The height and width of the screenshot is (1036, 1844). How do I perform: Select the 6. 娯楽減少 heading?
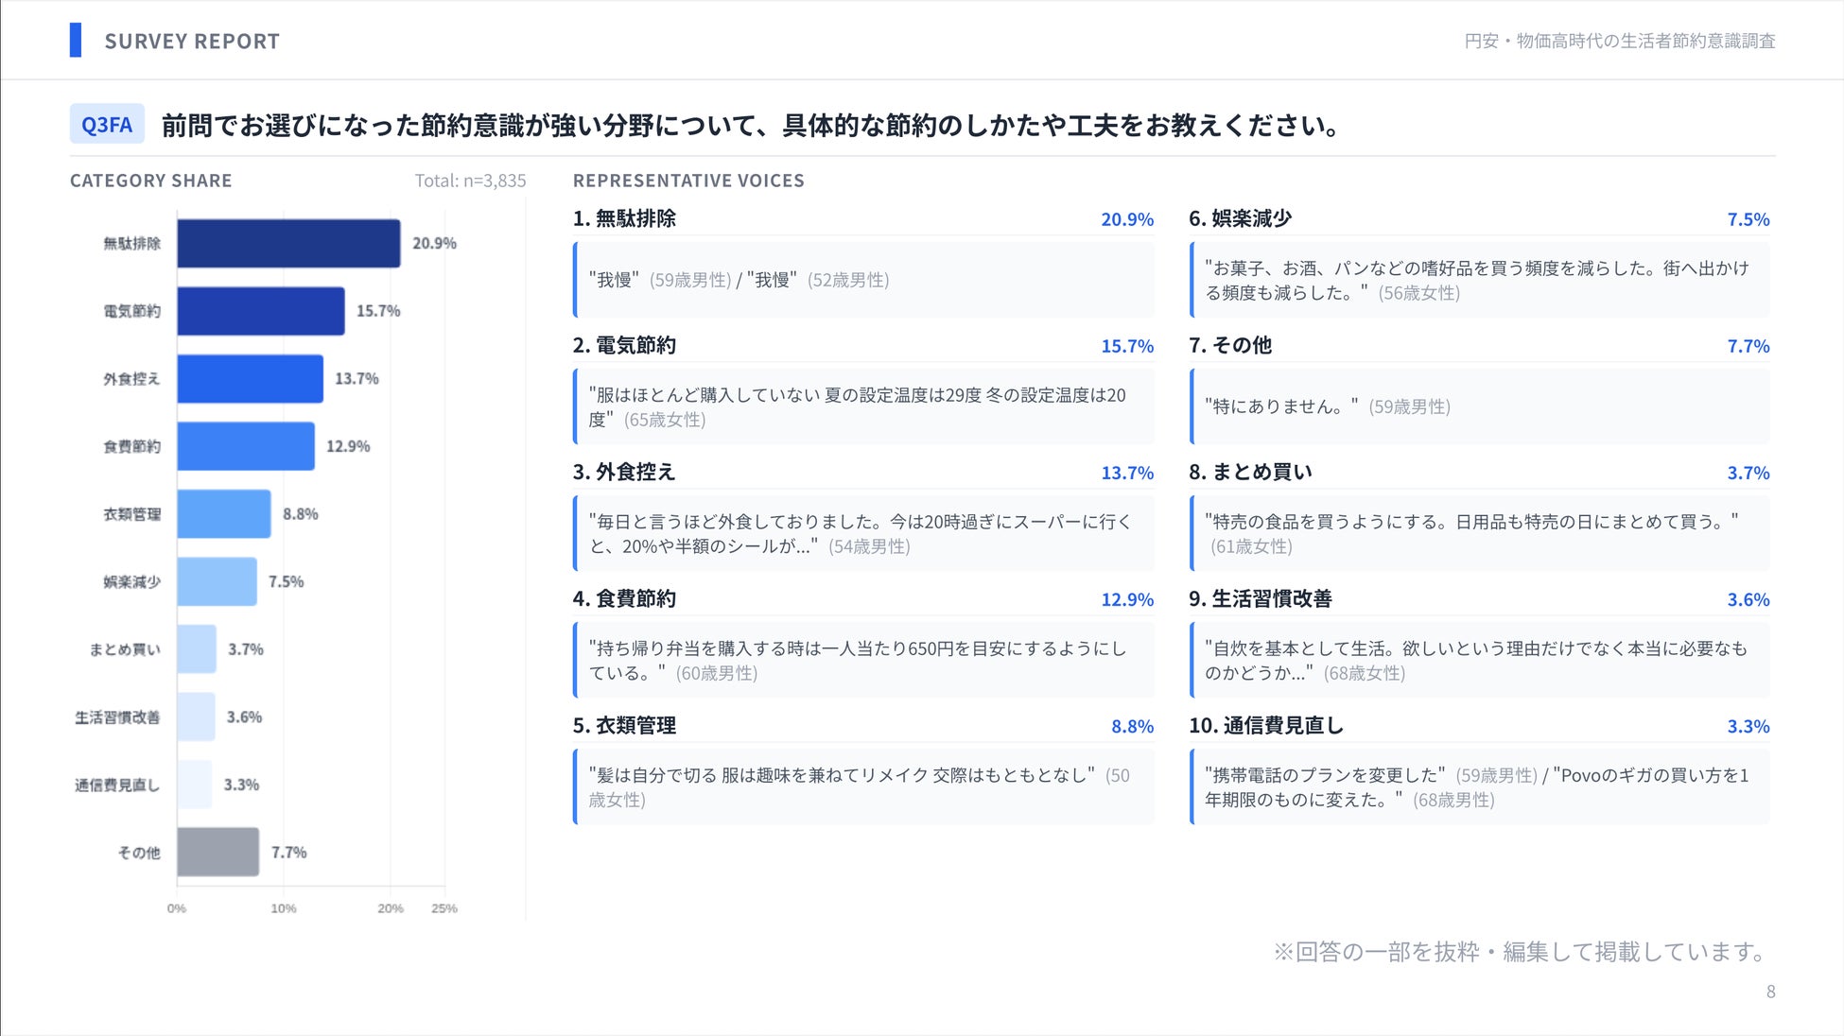pyautogui.click(x=1240, y=218)
